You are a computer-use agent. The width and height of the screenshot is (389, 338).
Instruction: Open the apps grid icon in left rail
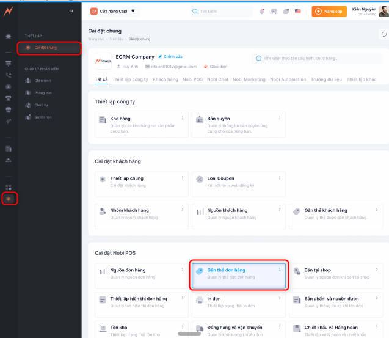coord(9,187)
